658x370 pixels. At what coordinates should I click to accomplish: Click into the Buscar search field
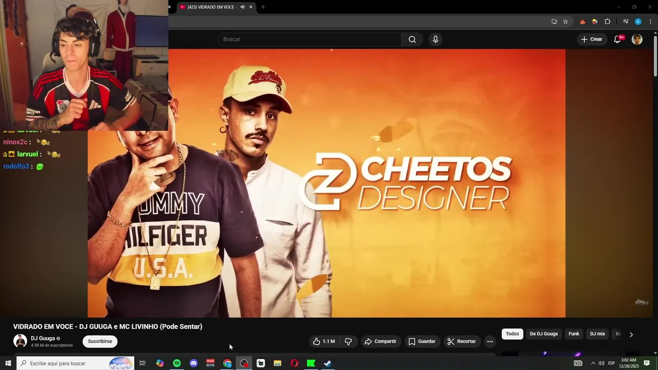click(x=310, y=40)
